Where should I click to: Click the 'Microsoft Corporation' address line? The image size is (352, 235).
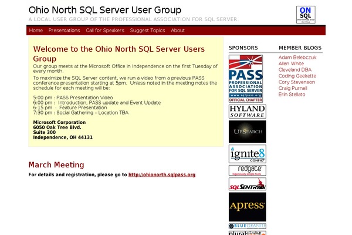coord(59,122)
